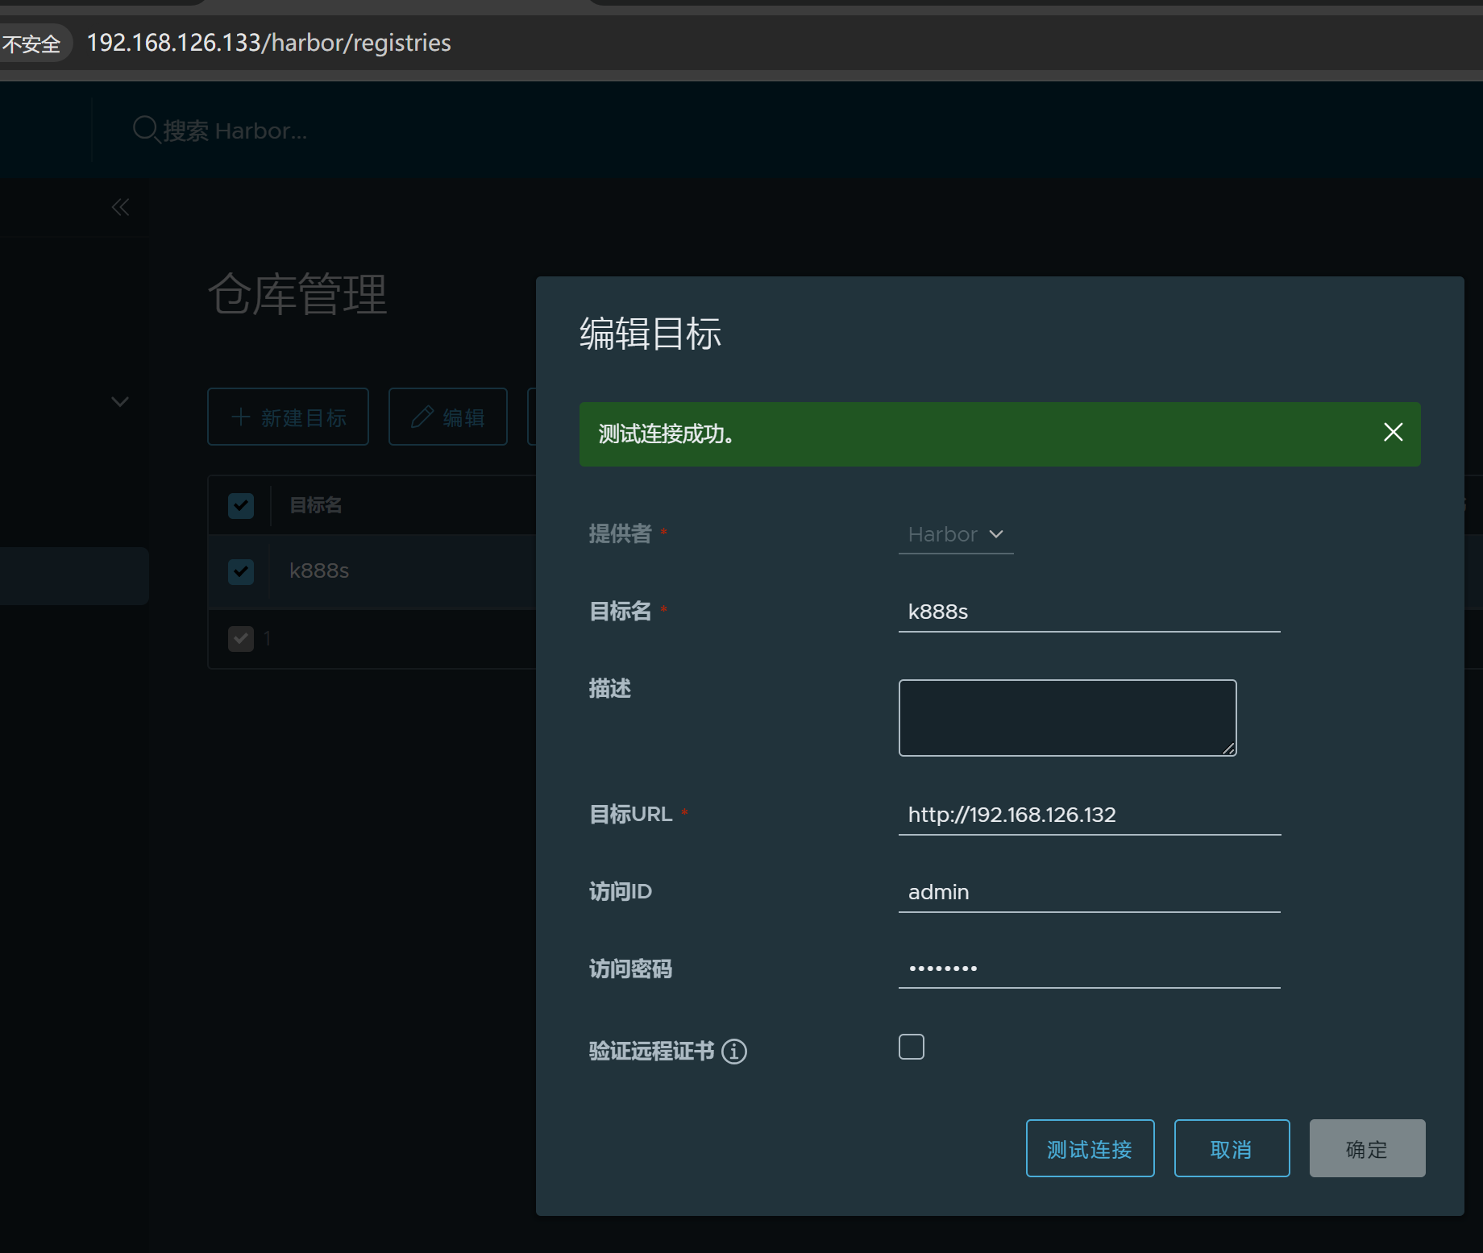The height and width of the screenshot is (1253, 1483).
Task: Click the description textarea resize handle
Action: 1228,749
